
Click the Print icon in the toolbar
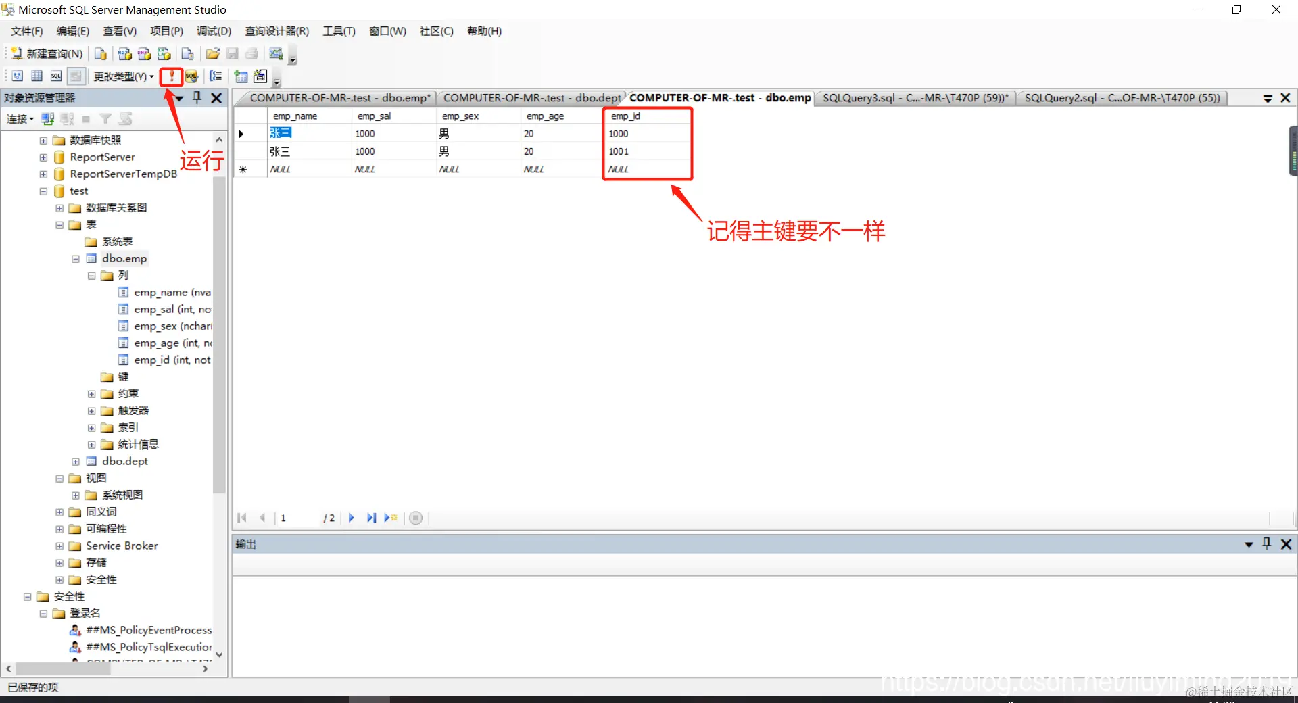(x=251, y=54)
